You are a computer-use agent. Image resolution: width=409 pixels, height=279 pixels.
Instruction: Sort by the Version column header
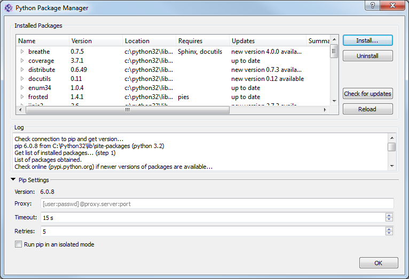(96, 41)
